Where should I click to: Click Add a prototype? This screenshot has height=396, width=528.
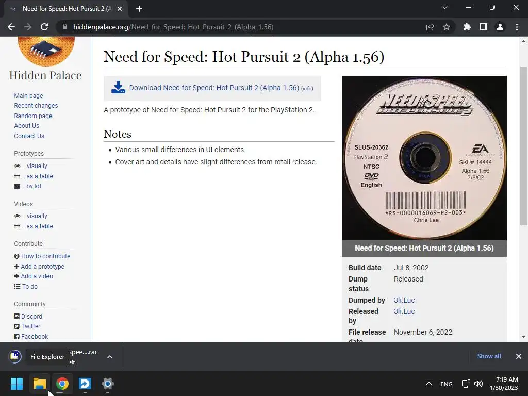42,267
